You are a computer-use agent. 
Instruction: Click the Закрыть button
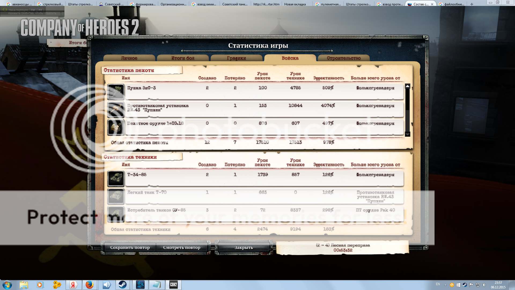tap(244, 248)
